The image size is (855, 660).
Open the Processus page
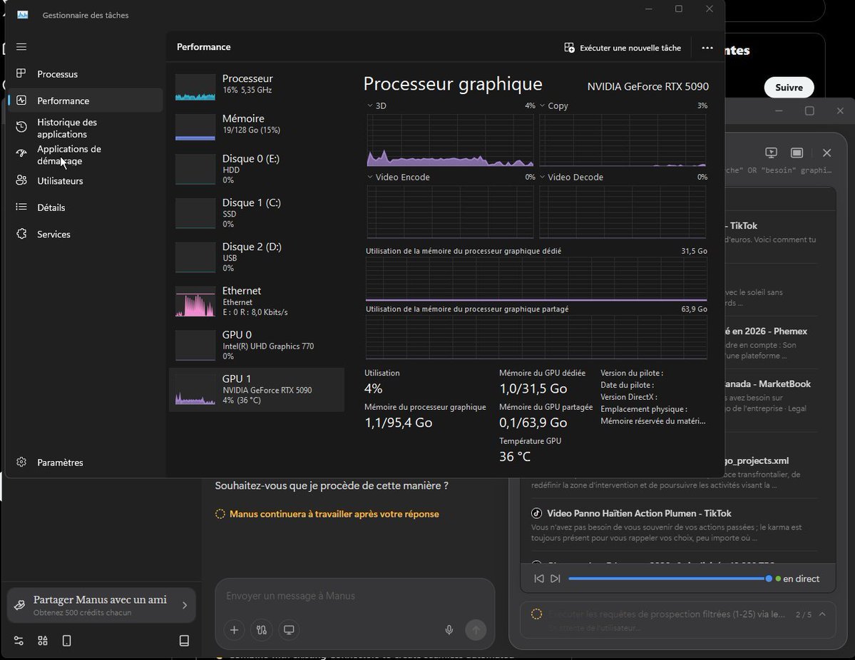pyautogui.click(x=85, y=74)
